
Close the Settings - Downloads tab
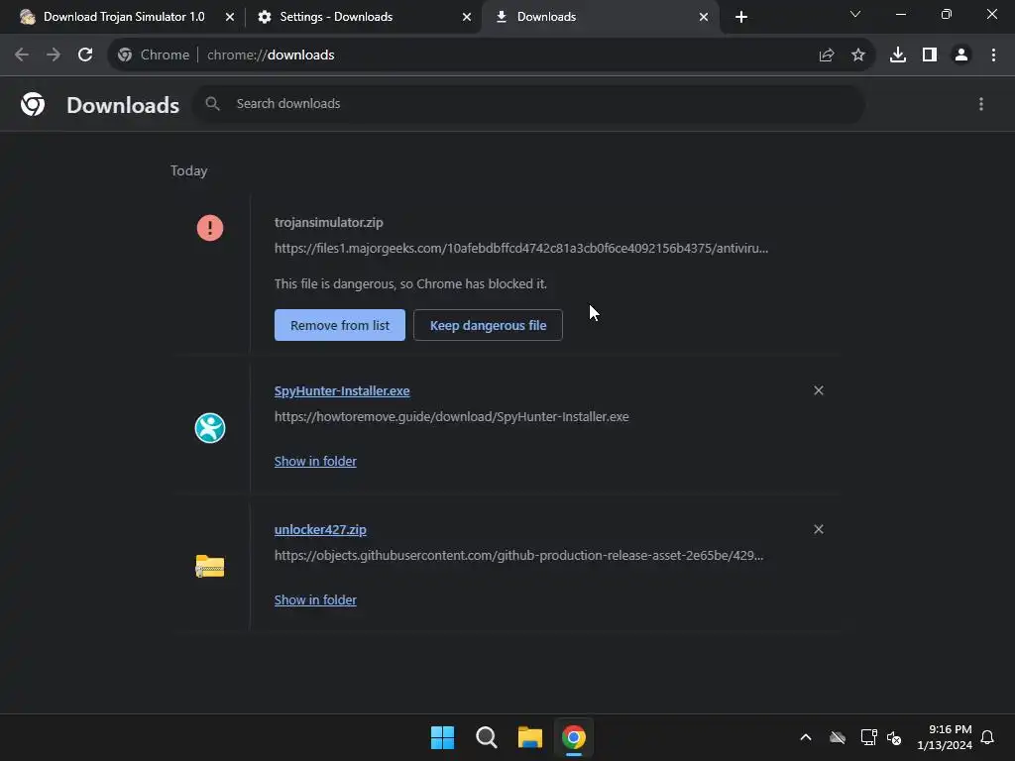coord(467,17)
